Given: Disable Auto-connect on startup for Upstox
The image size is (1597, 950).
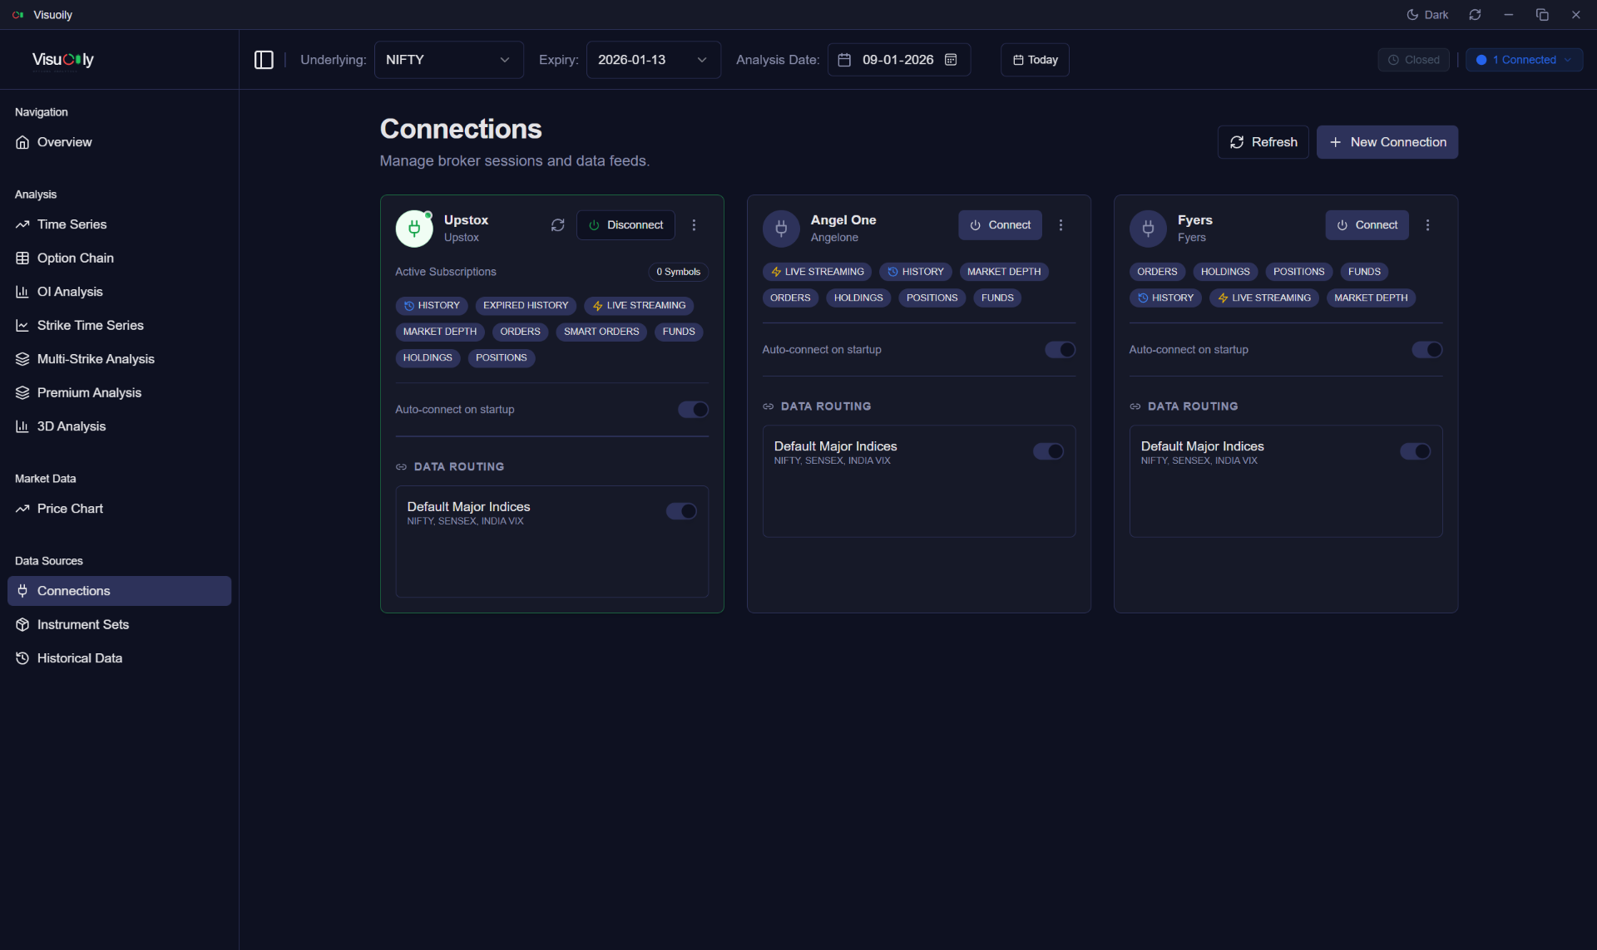Looking at the screenshot, I should (693, 409).
